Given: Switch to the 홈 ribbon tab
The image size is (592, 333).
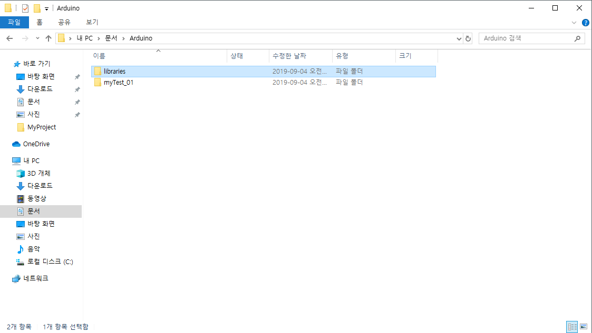Looking at the screenshot, I should click(x=39, y=22).
